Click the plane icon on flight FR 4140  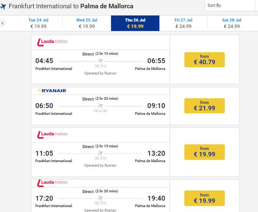click(x=100, y=106)
